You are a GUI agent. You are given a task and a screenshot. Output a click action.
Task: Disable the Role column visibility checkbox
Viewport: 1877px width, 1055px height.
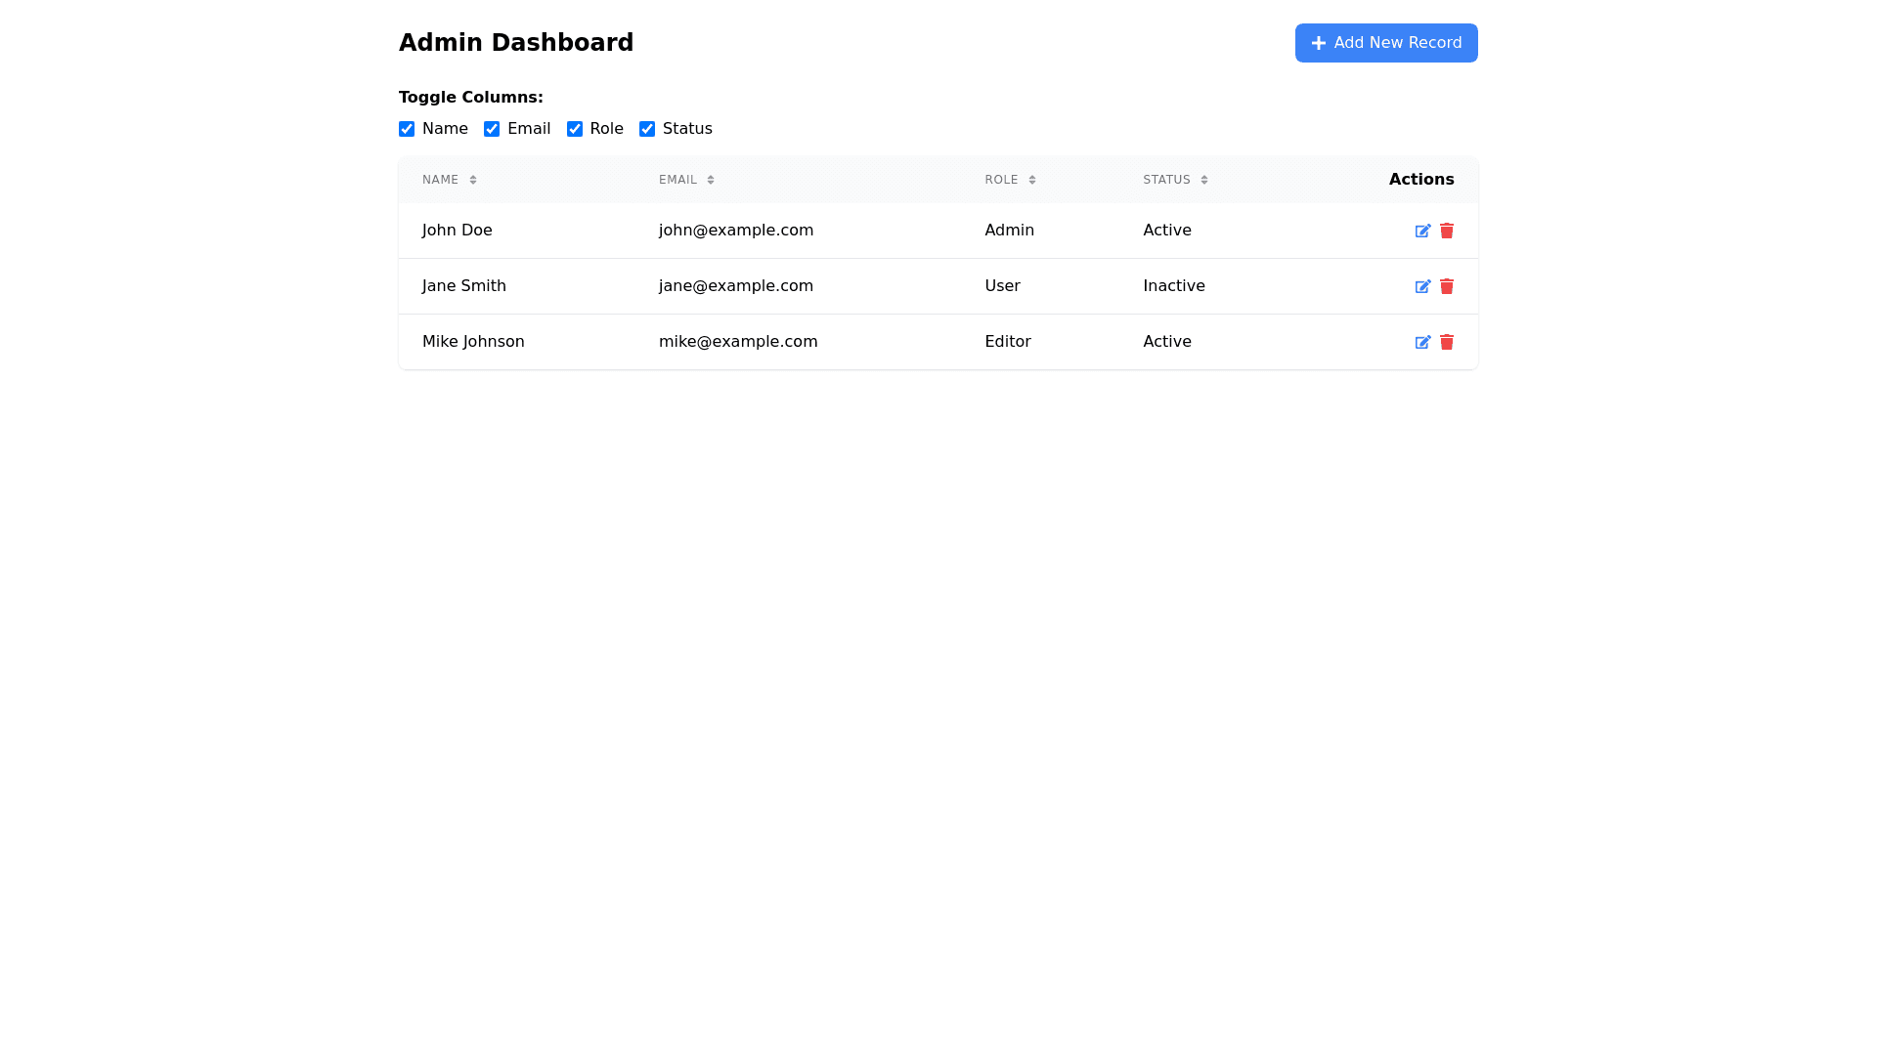575,128
